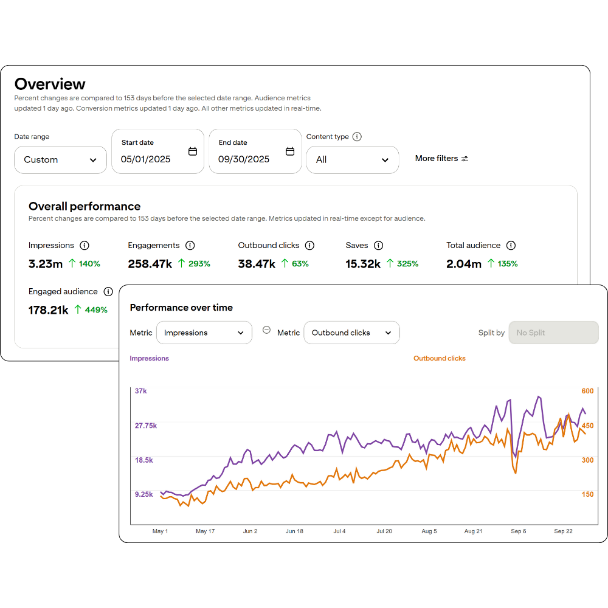Toggle the purple Impressions legend label
The height and width of the screenshot is (608, 608).
(149, 358)
